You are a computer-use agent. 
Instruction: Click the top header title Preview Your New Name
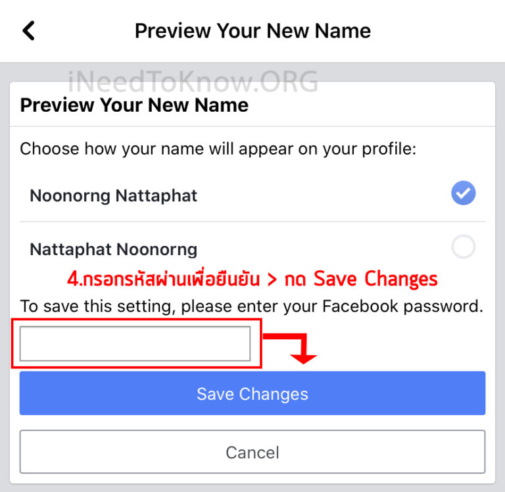(252, 31)
